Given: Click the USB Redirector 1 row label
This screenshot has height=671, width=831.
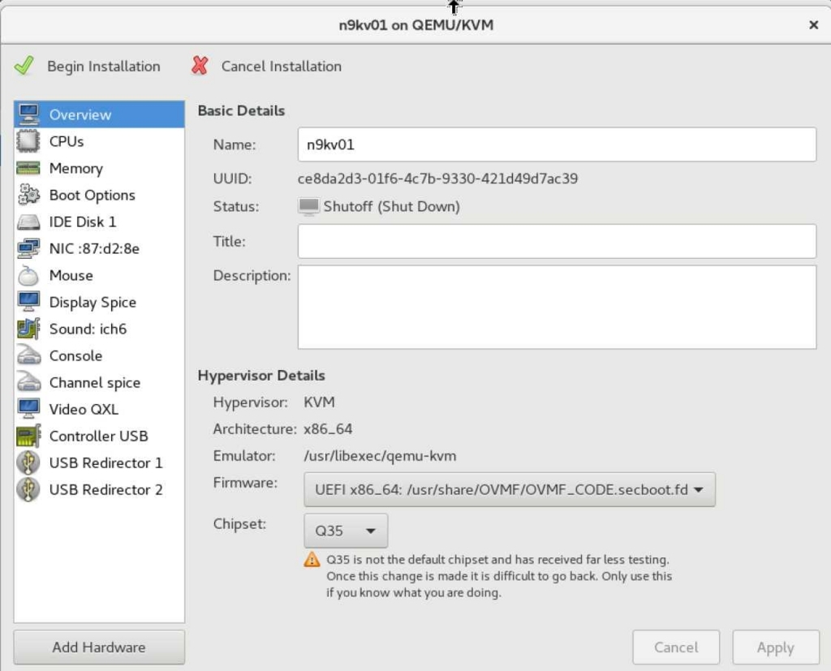Looking at the screenshot, I should click(x=106, y=462).
